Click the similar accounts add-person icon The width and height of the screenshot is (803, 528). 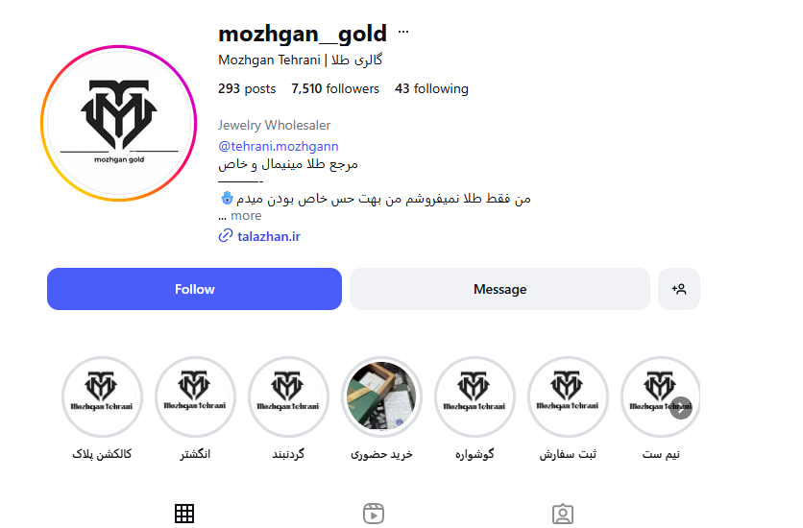point(678,289)
